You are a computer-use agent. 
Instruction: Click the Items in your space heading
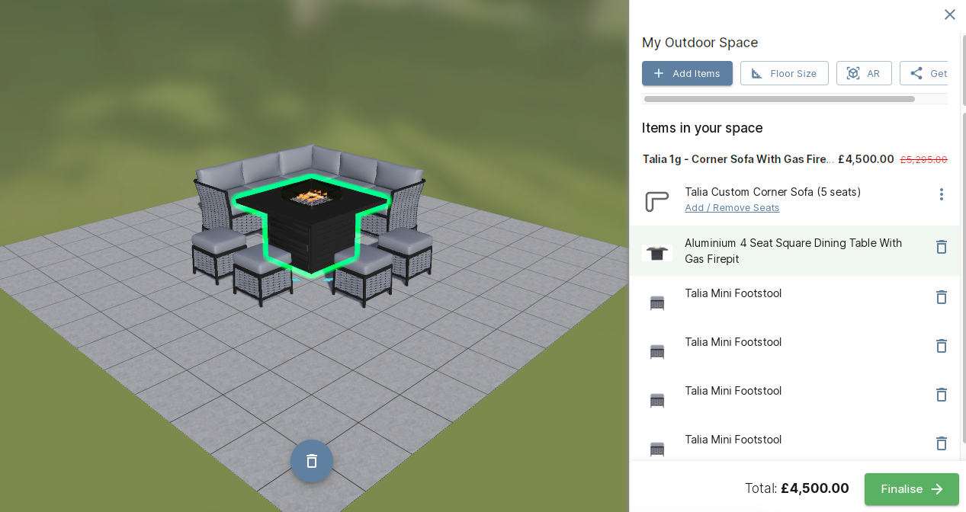[x=702, y=128]
